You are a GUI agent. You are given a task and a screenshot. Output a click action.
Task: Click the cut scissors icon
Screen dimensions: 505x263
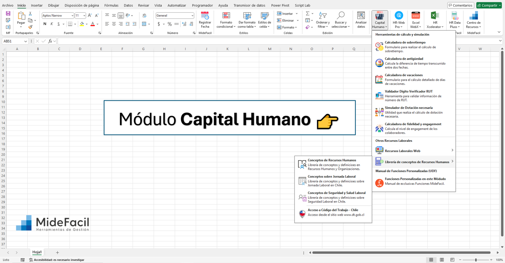(30, 14)
